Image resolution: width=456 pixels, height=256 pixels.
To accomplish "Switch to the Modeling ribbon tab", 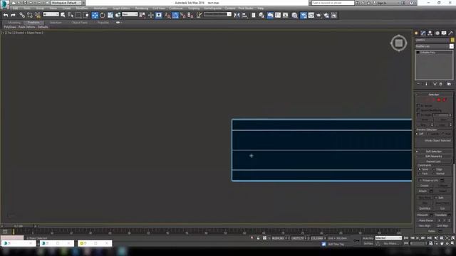I will (14, 22).
